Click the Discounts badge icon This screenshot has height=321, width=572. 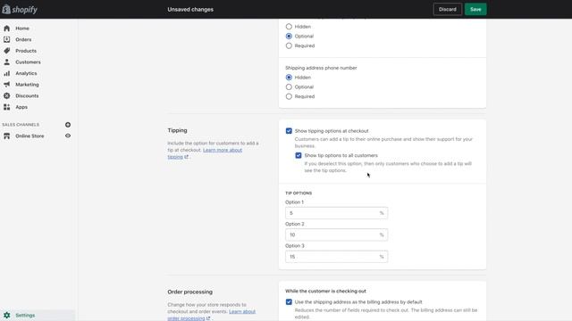(x=6, y=95)
